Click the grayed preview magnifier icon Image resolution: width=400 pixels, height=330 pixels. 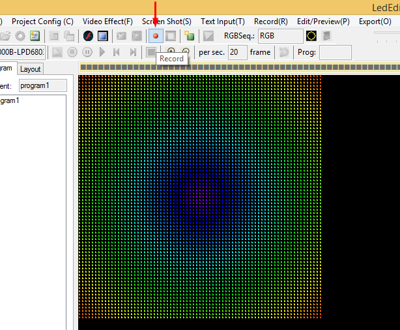(x=57, y=52)
